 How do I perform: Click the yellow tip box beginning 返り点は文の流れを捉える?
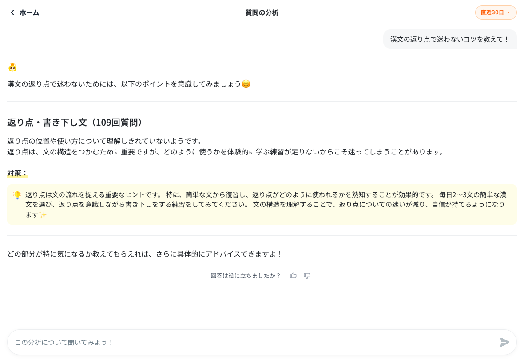pyautogui.click(x=262, y=204)
